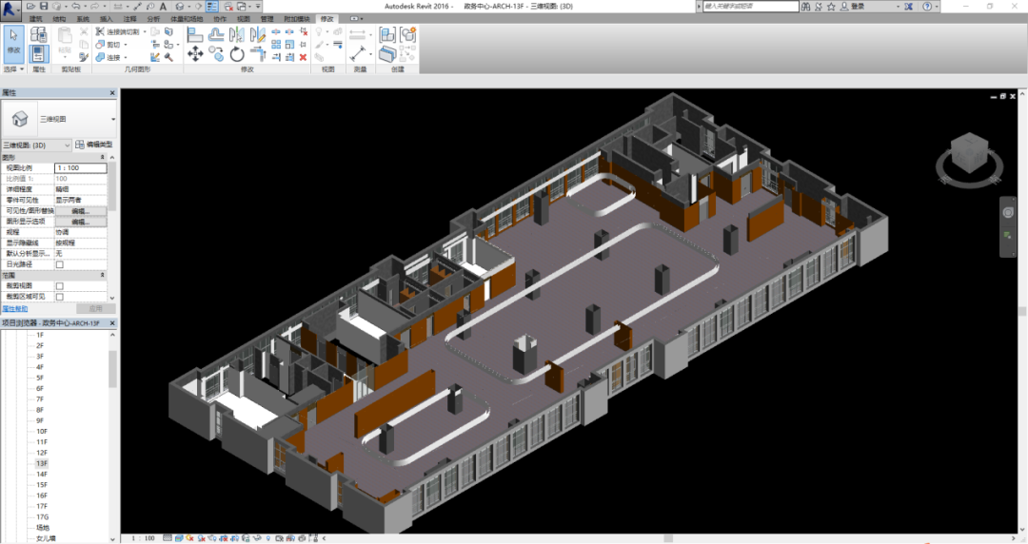Screen dimensions: 1028x544
Task: Select the Copy tool in the ribbon
Action: [216, 54]
